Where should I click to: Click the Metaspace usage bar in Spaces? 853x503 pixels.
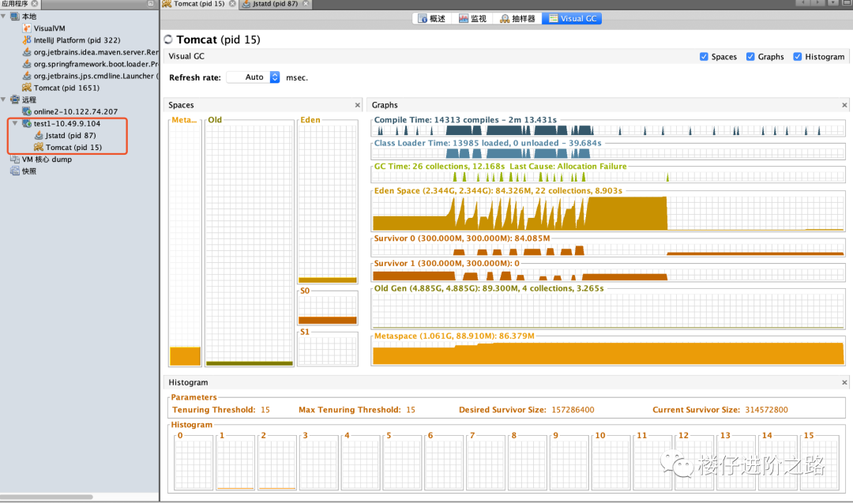point(185,356)
